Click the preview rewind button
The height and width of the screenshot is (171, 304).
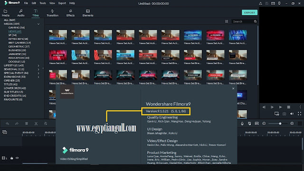click(264, 107)
